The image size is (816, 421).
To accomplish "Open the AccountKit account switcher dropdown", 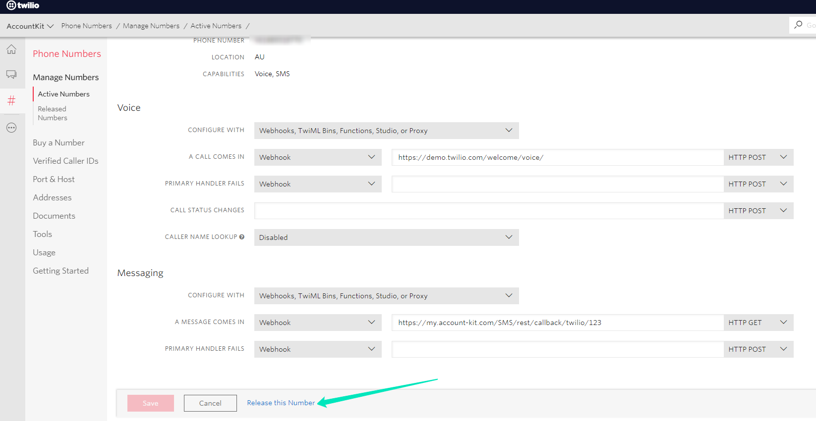I will [30, 26].
